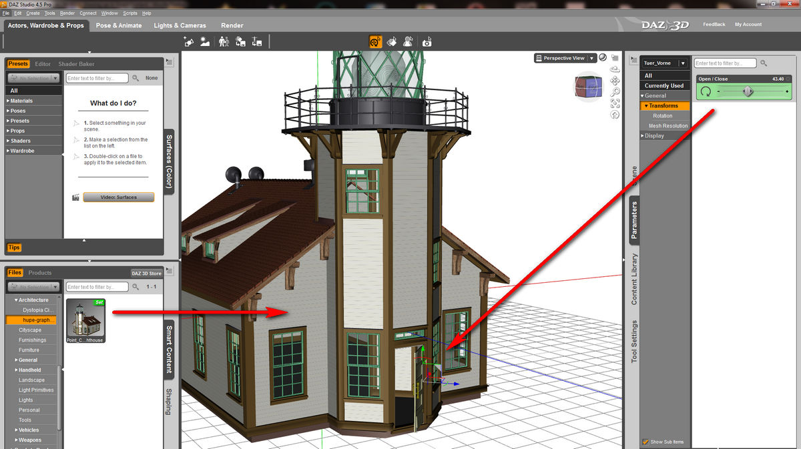Open the Scripts menu
Viewport: 801px width, 449px height.
point(130,13)
